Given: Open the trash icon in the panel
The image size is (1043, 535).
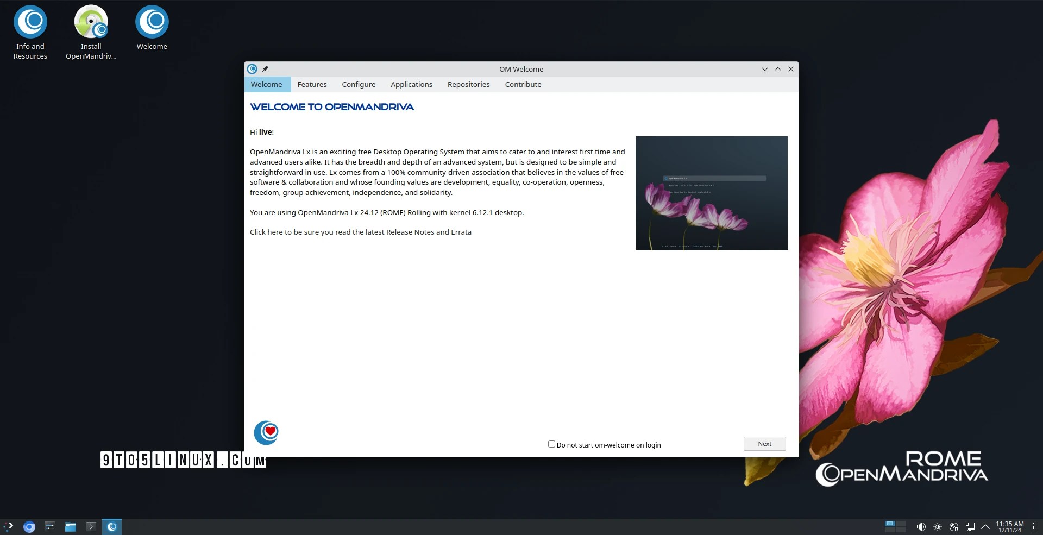Looking at the screenshot, I should tap(1035, 527).
